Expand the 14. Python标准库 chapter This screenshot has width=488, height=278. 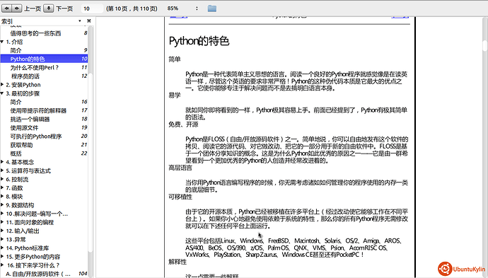(x=2, y=248)
